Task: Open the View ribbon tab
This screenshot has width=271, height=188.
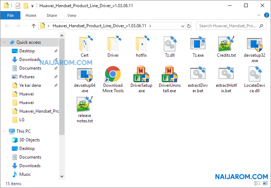Action: 72,15
